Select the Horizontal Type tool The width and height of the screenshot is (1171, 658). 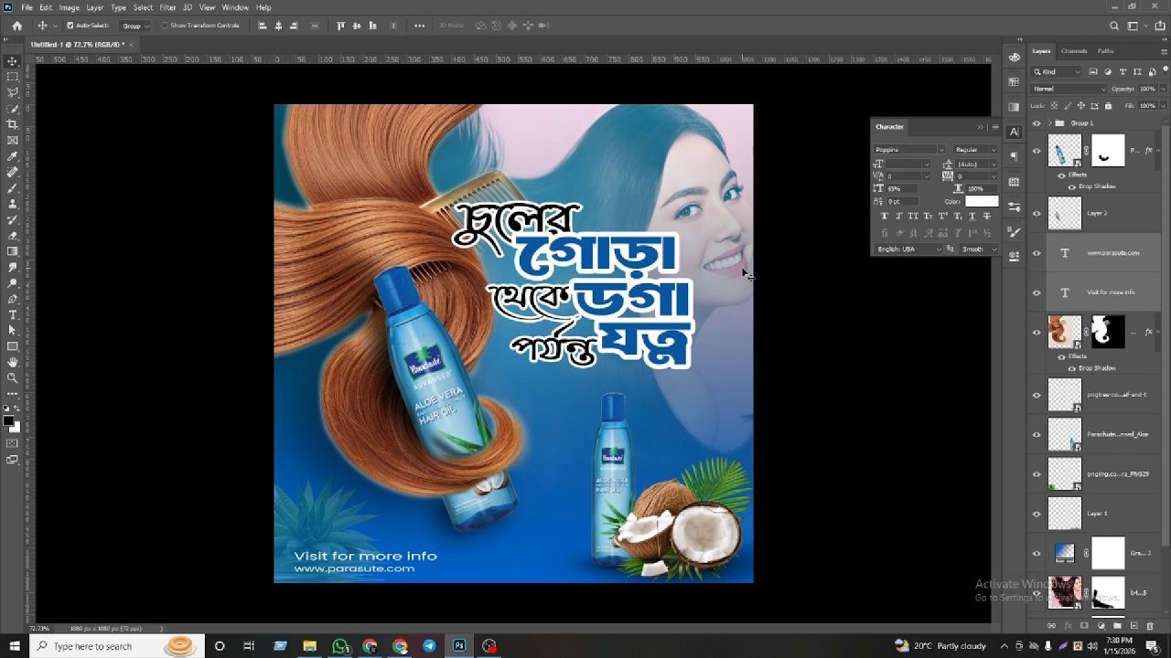(12, 314)
